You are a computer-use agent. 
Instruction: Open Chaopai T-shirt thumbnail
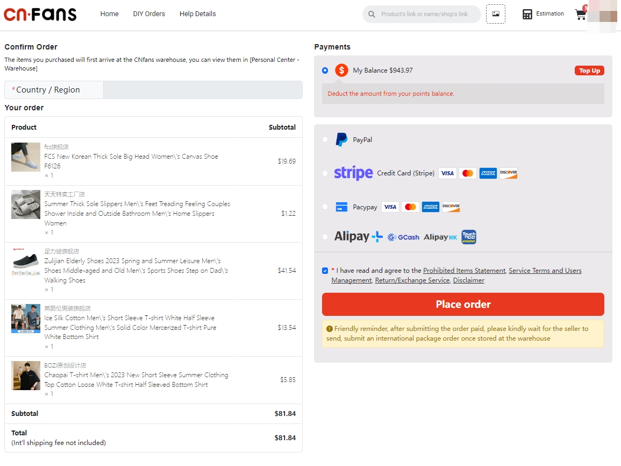pyautogui.click(x=26, y=376)
